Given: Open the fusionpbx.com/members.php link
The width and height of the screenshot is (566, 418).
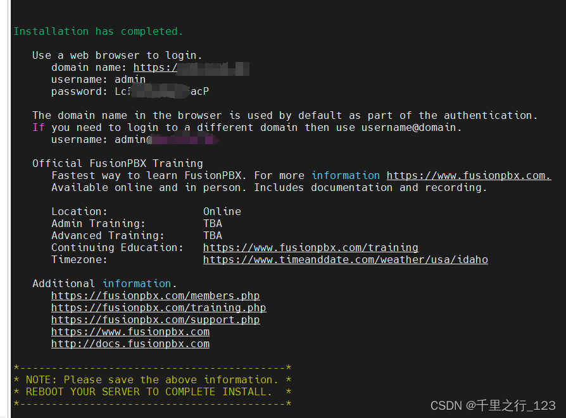Looking at the screenshot, I should (x=155, y=295).
